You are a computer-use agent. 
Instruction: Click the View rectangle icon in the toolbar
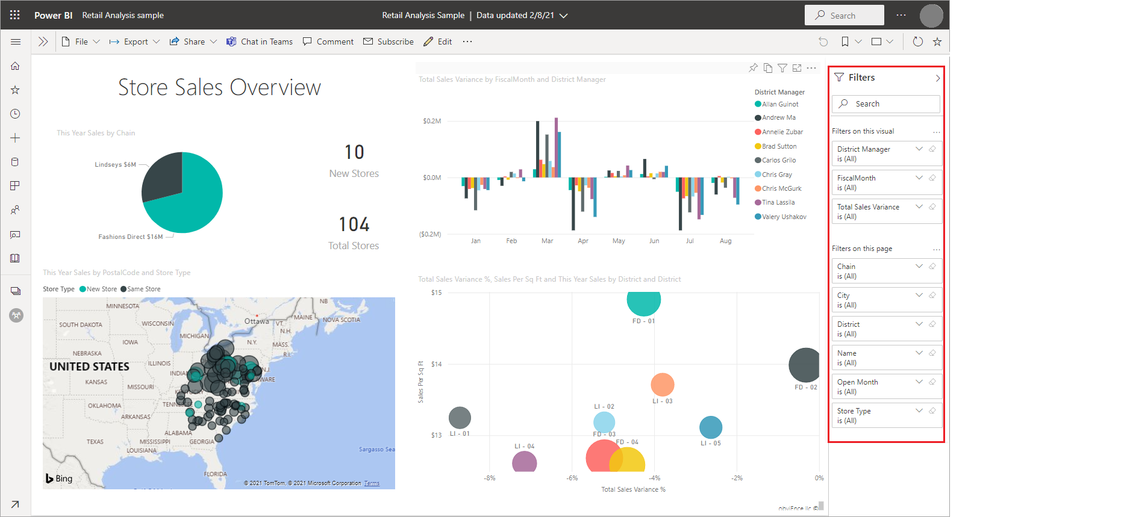click(876, 42)
